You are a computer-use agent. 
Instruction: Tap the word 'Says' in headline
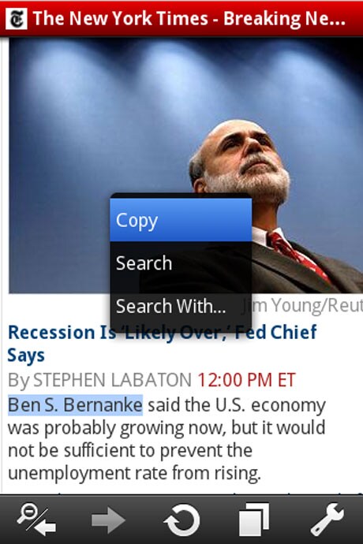(26, 356)
